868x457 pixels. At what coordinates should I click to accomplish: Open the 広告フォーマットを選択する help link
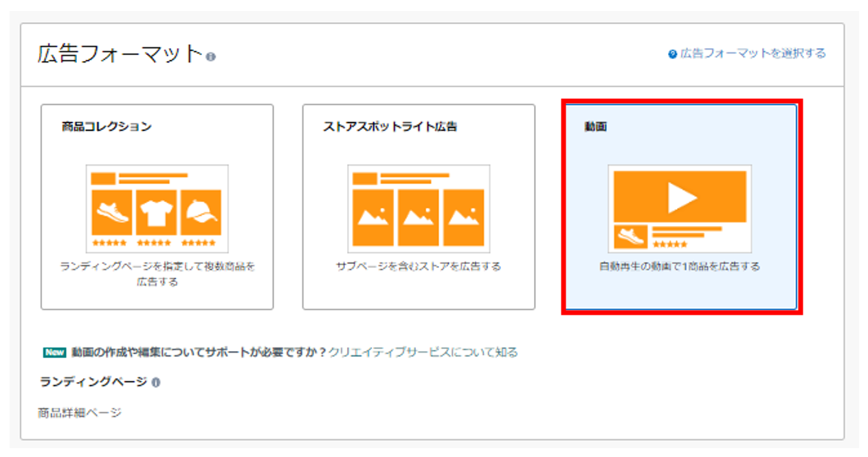tap(753, 54)
